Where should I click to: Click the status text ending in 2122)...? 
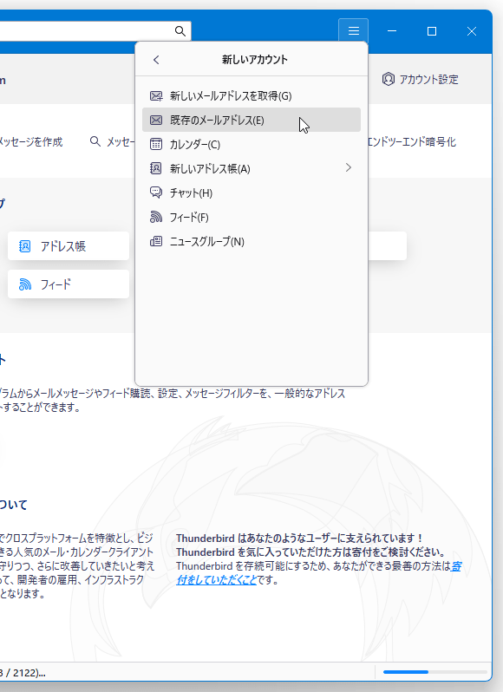(x=23, y=673)
